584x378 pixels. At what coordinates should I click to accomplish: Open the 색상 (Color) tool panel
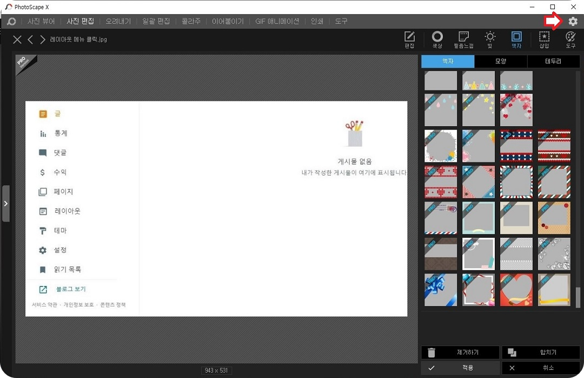tap(437, 40)
